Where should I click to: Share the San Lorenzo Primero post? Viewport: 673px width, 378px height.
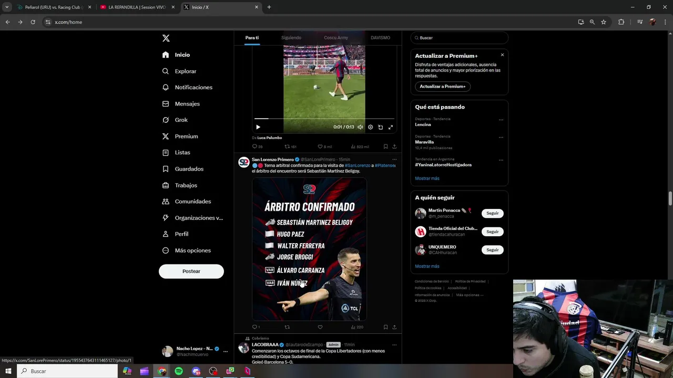394,327
